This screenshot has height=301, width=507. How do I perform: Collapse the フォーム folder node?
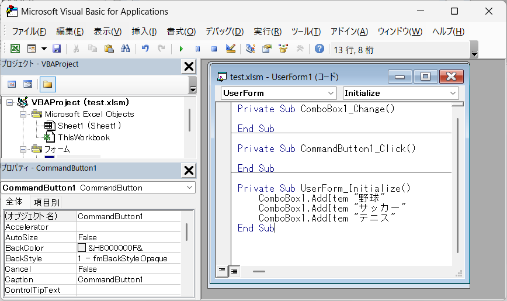23,149
